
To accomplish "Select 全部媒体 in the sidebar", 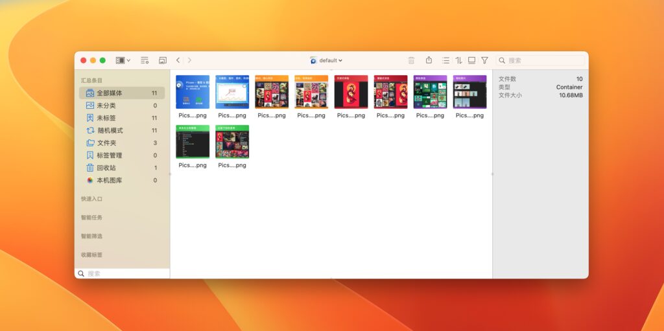I will [x=122, y=93].
